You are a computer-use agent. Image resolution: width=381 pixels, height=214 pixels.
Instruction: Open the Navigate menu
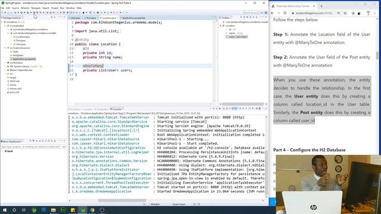pyautogui.click(x=36, y=8)
